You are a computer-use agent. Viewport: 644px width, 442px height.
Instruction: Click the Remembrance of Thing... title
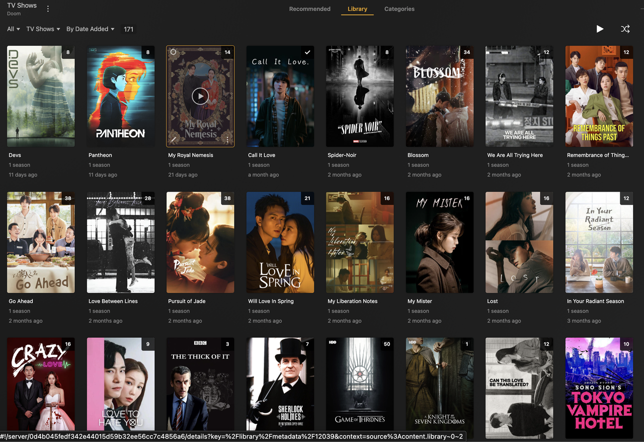pos(598,155)
